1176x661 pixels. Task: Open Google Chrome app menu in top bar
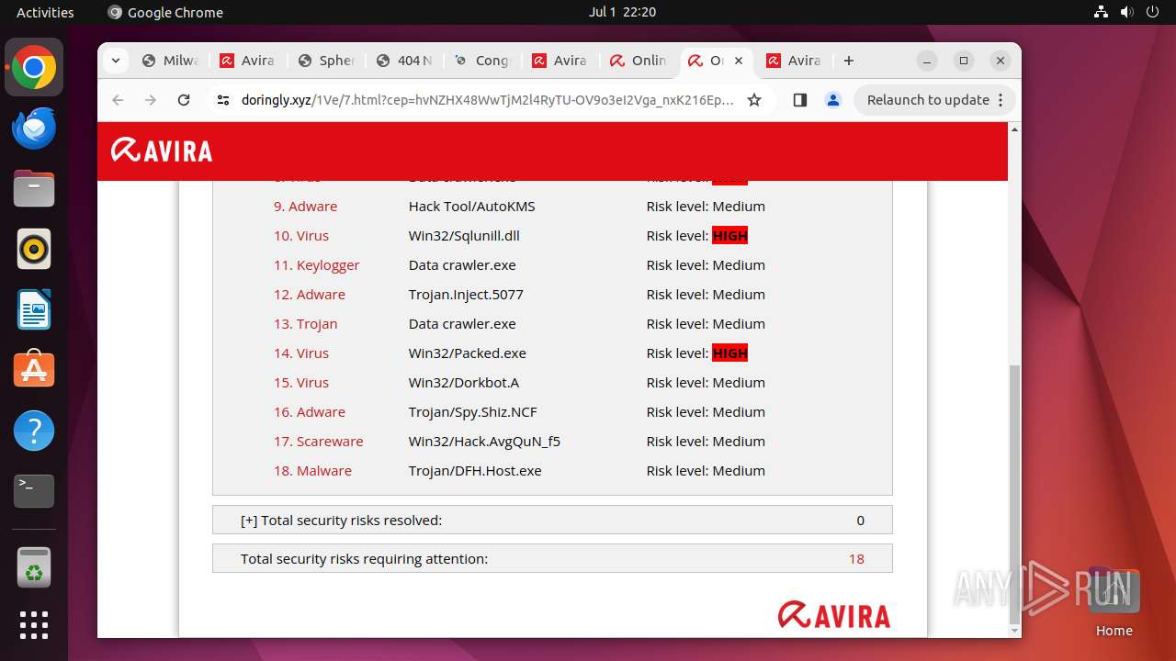pos(165,12)
